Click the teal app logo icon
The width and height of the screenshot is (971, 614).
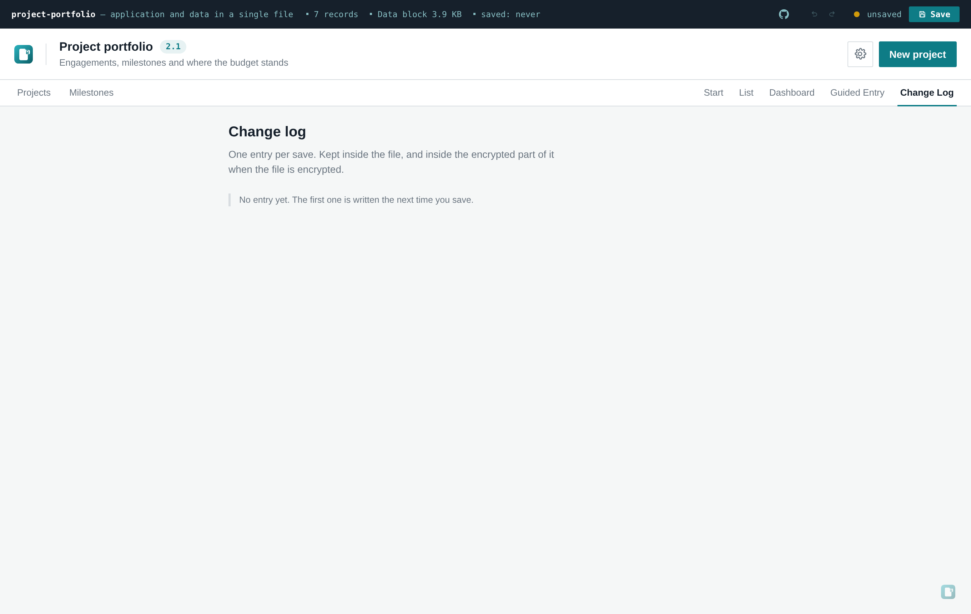pos(24,54)
